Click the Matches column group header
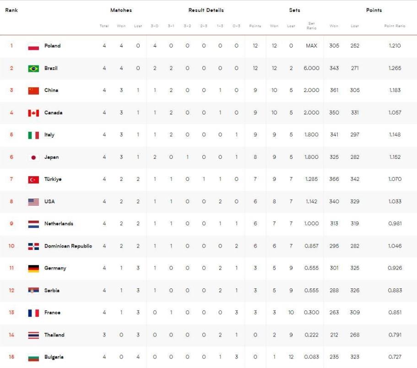The width and height of the screenshot is (417, 368). point(121,10)
